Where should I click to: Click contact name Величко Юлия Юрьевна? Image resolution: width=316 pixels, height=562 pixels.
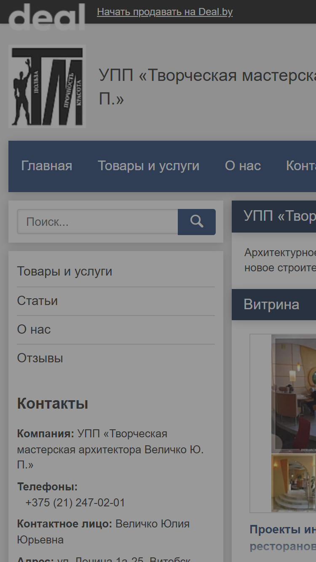pyautogui.click(x=103, y=532)
